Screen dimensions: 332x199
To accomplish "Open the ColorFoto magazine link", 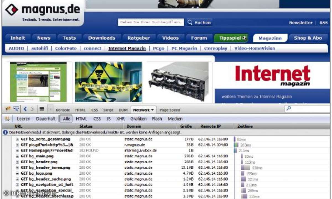I will click(x=66, y=48).
